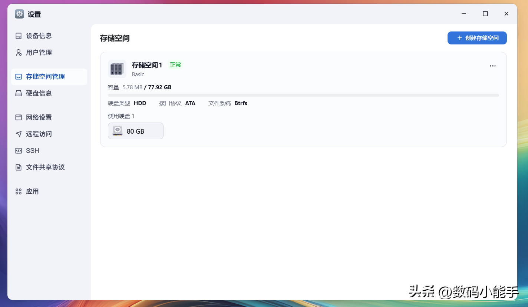Screen dimensions: 528x307
Task: Click the 5.78 MB used capacity value
Action: point(133,87)
